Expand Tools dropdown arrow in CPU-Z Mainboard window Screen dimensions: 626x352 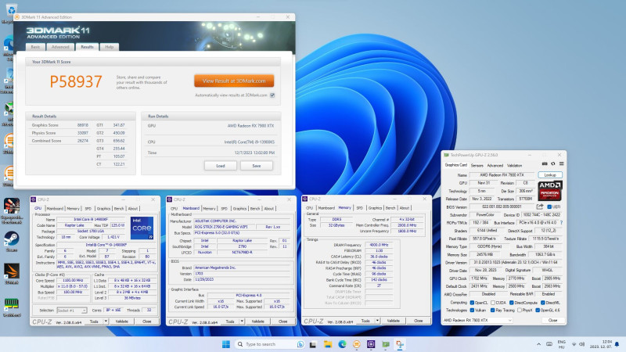242,321
